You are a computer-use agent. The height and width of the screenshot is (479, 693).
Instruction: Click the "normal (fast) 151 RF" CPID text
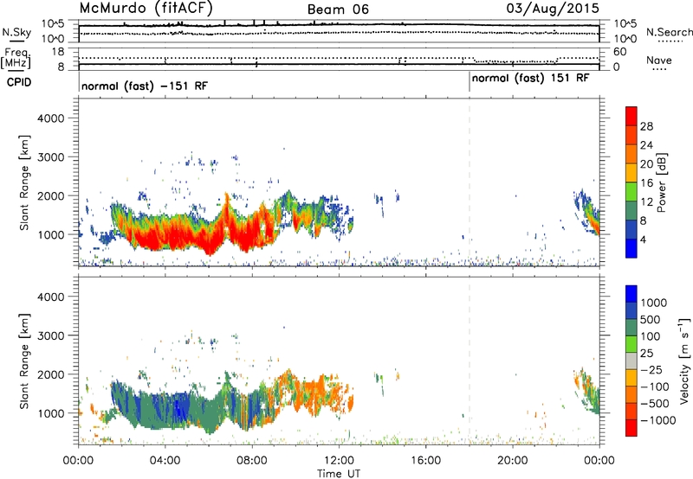(x=530, y=79)
